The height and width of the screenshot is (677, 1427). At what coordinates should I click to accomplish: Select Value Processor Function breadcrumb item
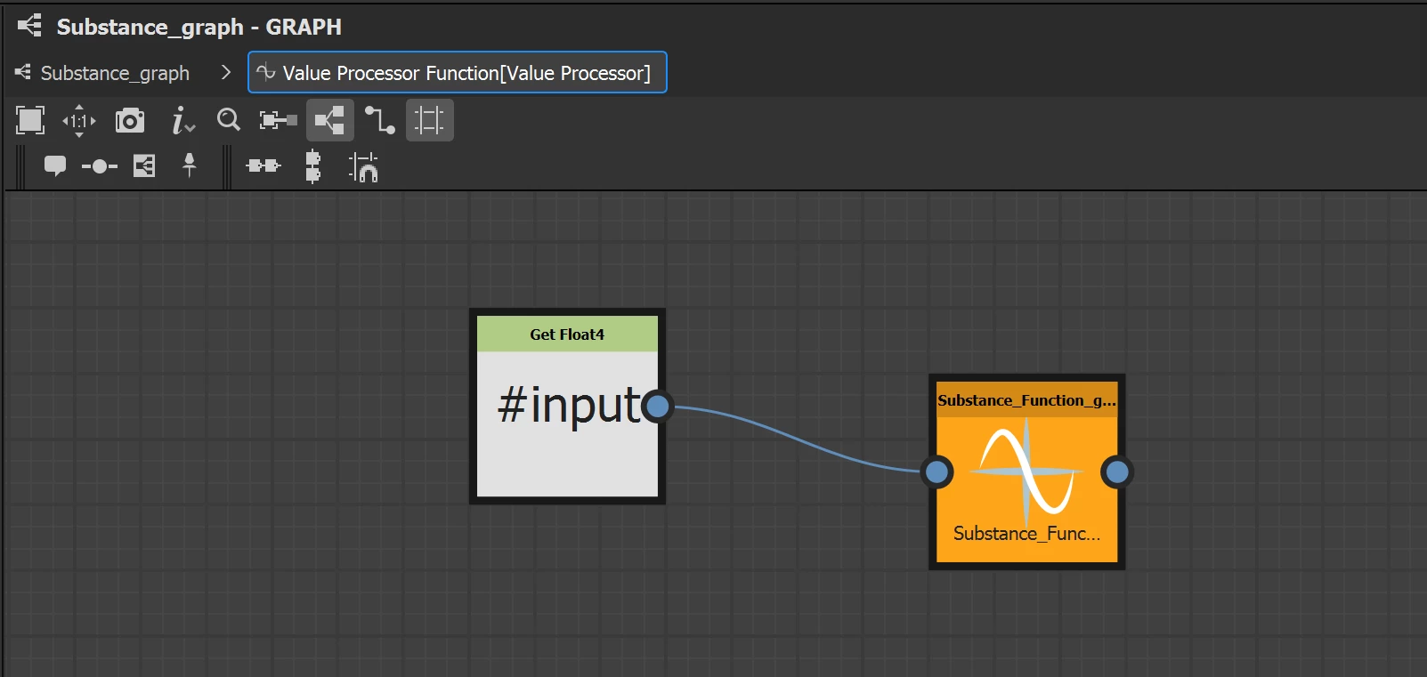click(x=458, y=73)
